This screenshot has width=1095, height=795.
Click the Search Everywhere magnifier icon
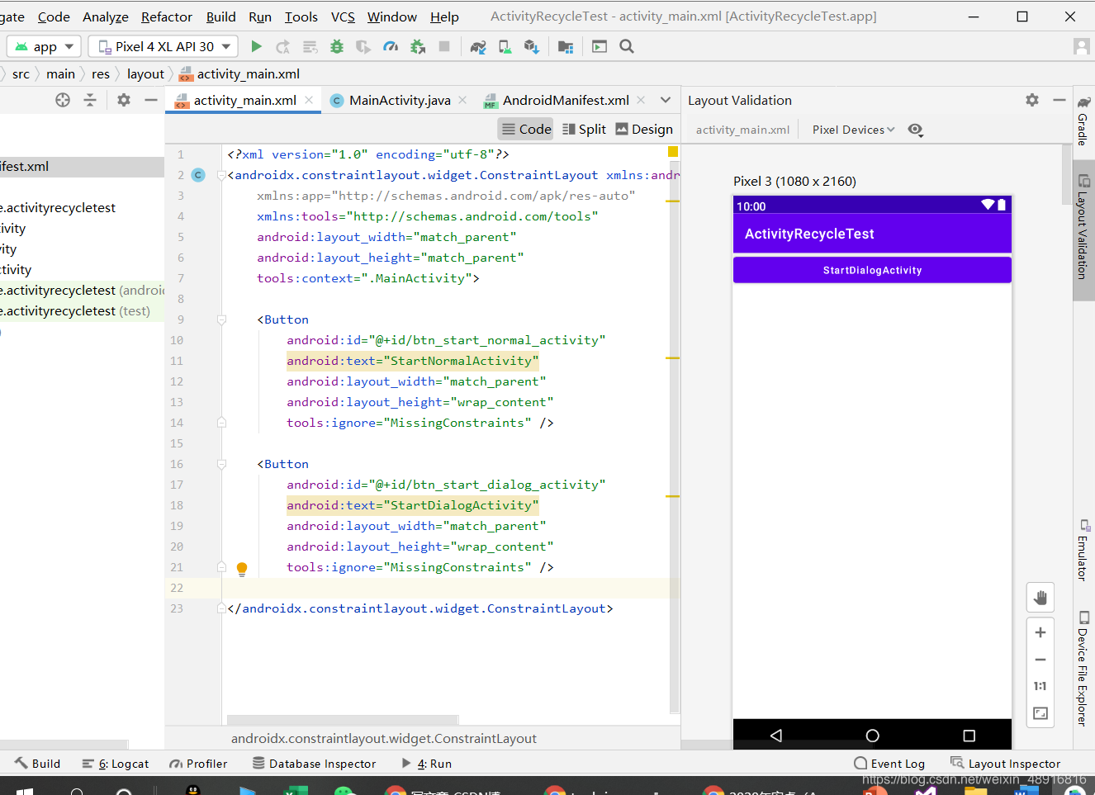627,47
